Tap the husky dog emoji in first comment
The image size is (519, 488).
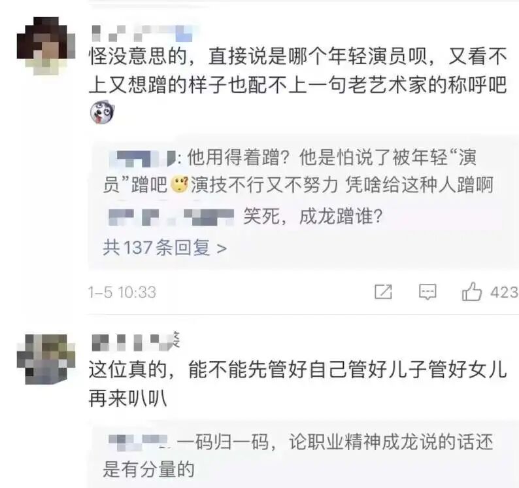102,113
